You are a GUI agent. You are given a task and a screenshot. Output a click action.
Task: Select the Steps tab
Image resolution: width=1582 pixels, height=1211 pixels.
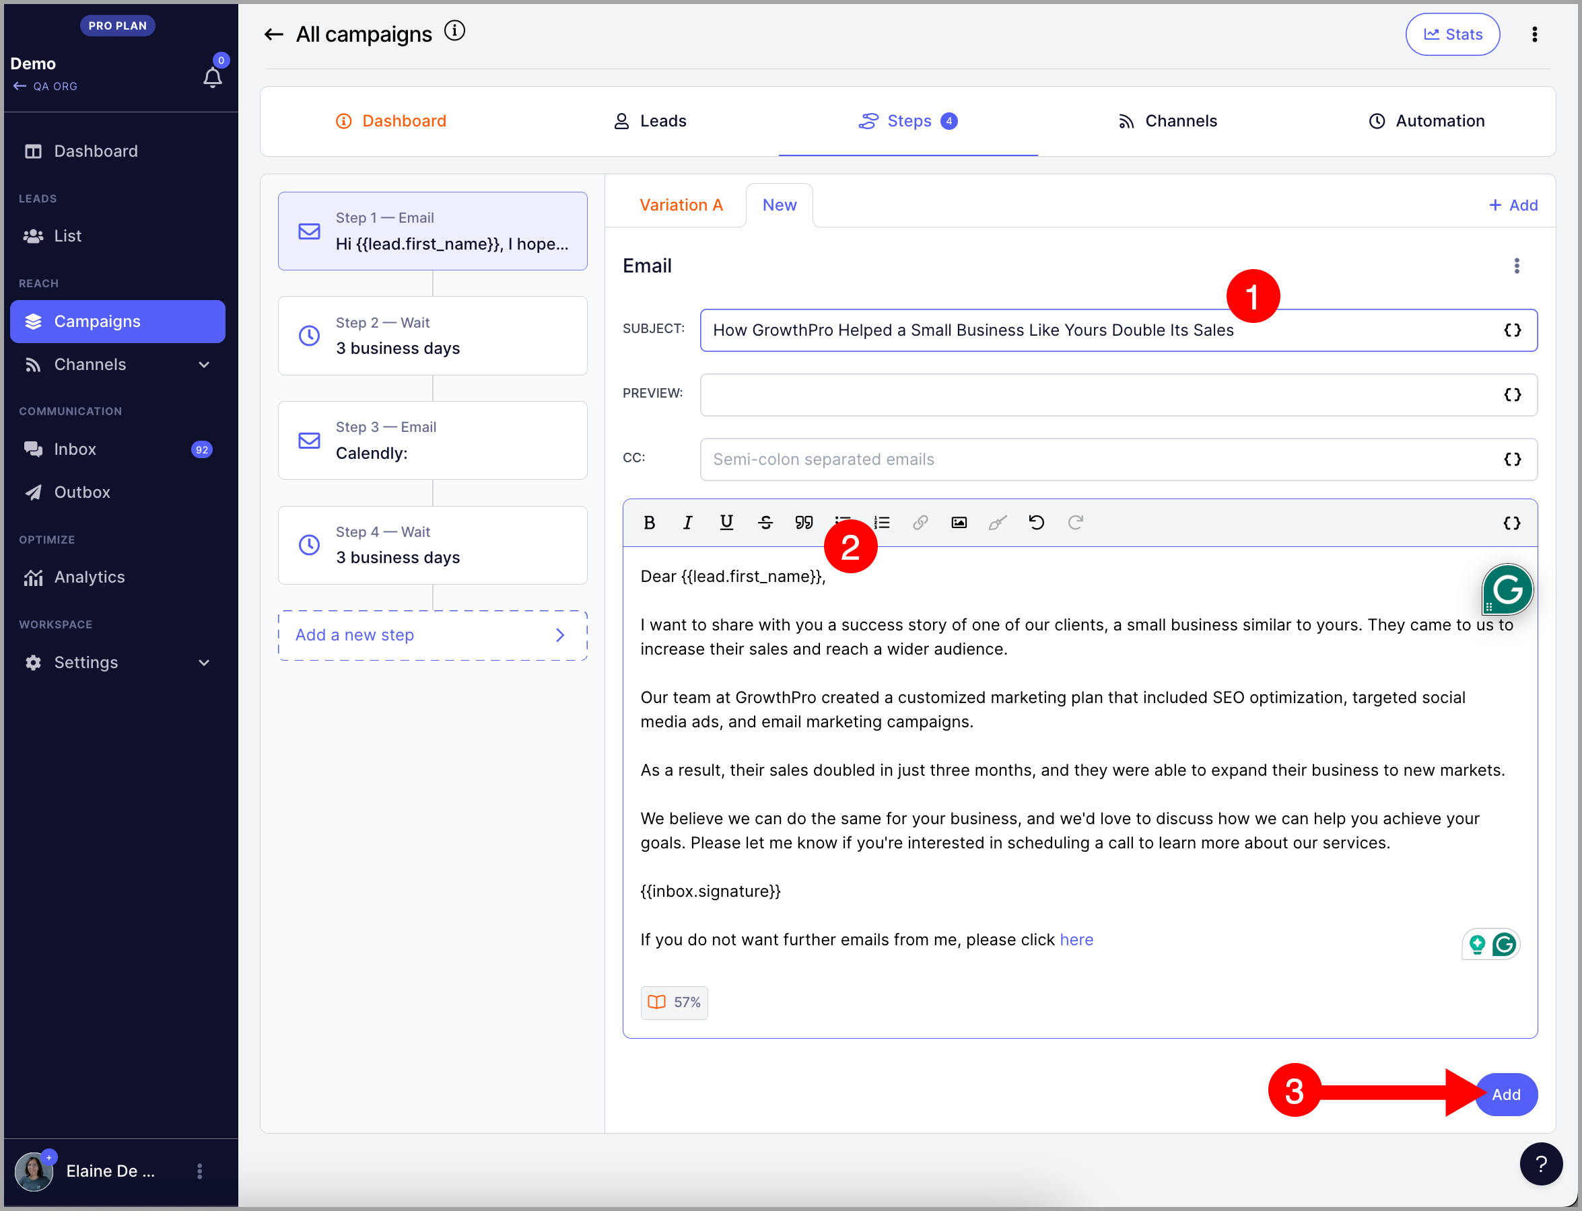pos(908,121)
